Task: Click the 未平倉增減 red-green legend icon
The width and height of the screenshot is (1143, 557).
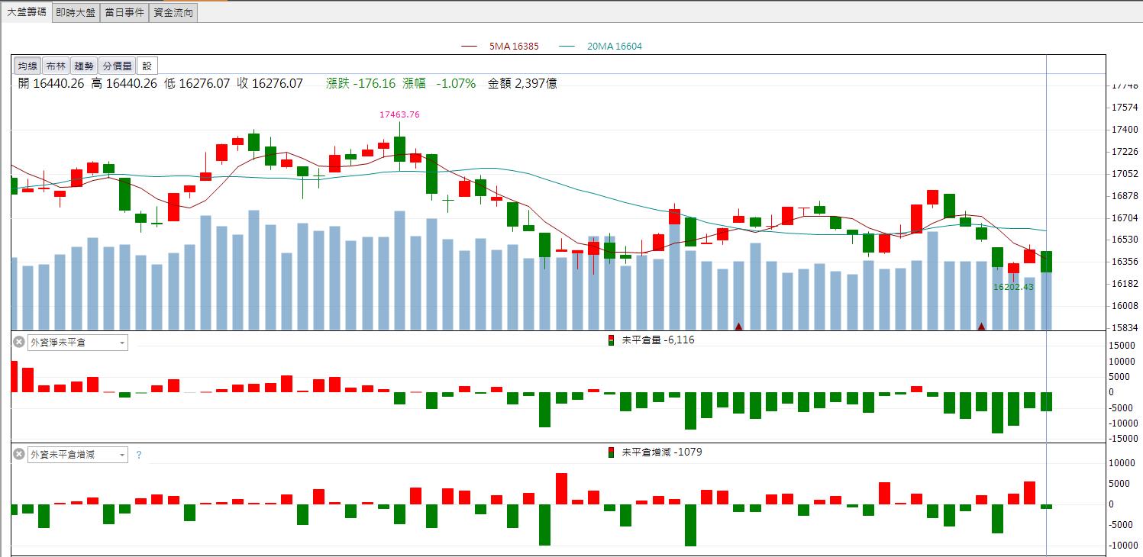Action: click(x=611, y=452)
